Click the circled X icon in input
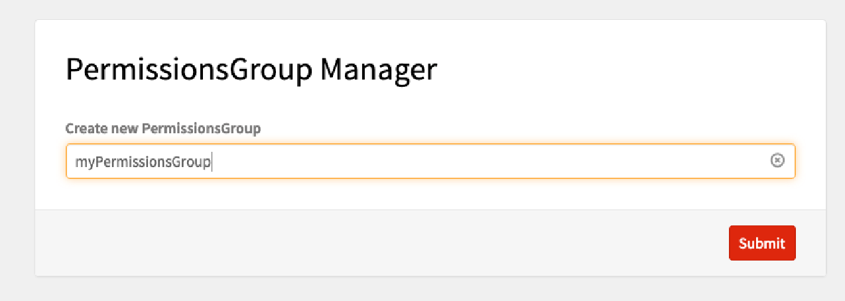 (x=777, y=160)
